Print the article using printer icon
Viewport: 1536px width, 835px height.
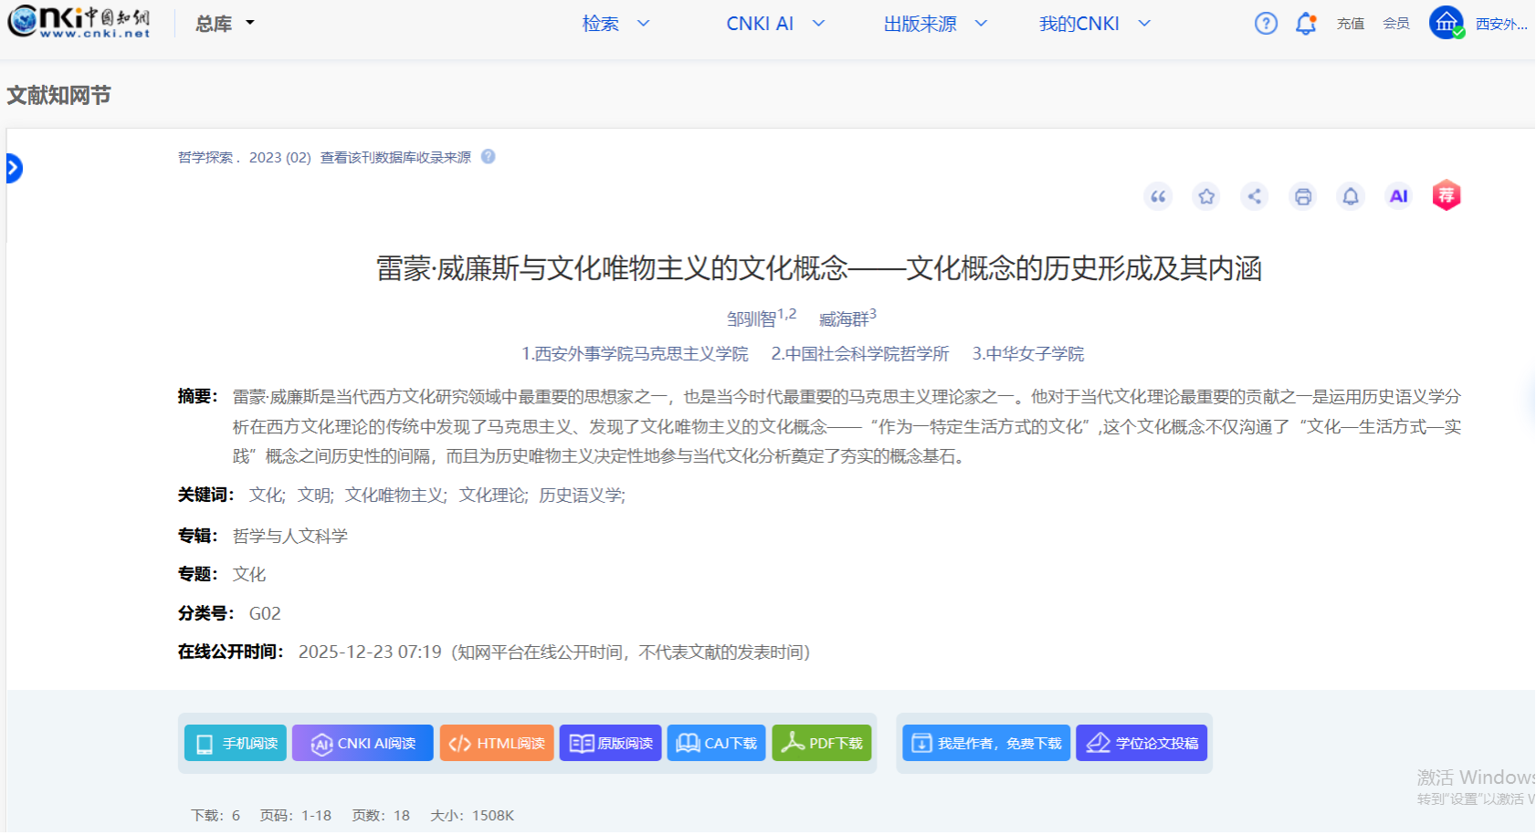click(x=1302, y=196)
